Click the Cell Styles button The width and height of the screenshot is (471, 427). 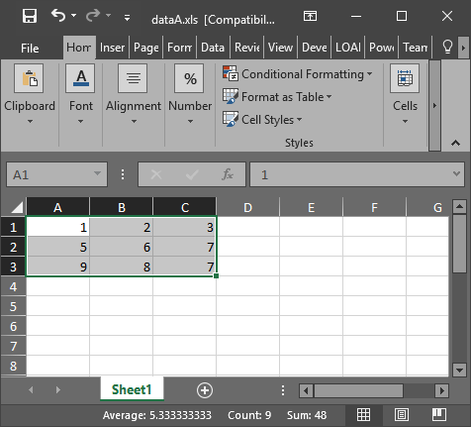click(x=262, y=120)
